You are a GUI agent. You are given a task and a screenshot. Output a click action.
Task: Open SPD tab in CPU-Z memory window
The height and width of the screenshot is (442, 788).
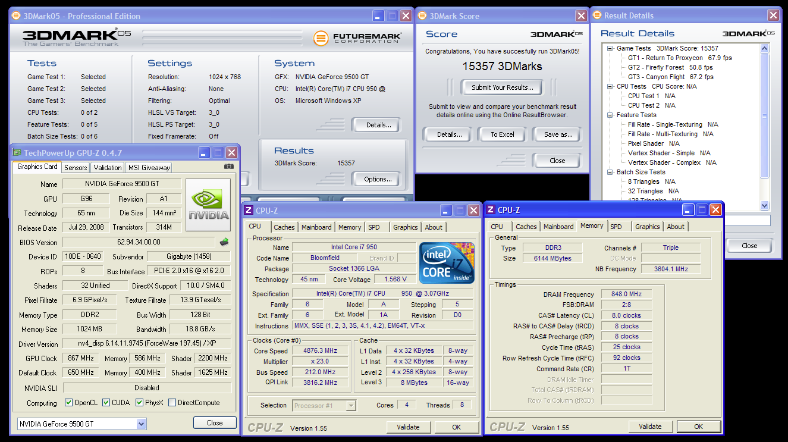pyautogui.click(x=616, y=227)
